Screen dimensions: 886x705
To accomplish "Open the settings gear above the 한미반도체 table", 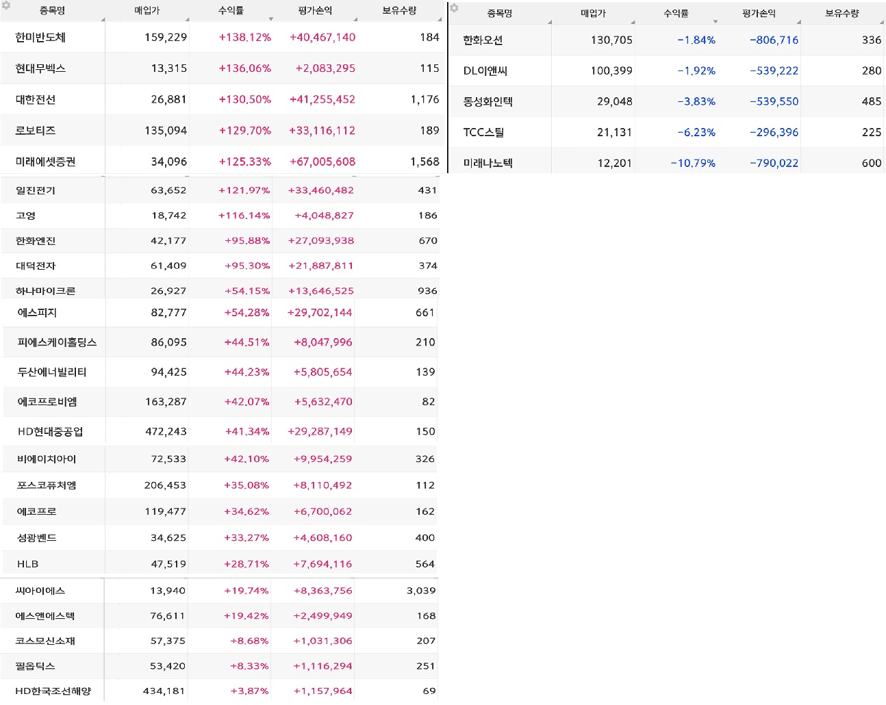I will (6, 5).
